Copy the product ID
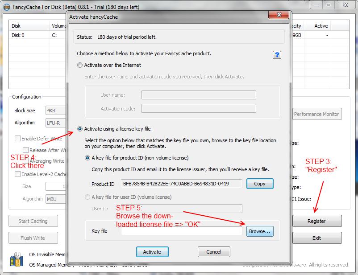The image size is (358, 275). pyautogui.click(x=260, y=184)
